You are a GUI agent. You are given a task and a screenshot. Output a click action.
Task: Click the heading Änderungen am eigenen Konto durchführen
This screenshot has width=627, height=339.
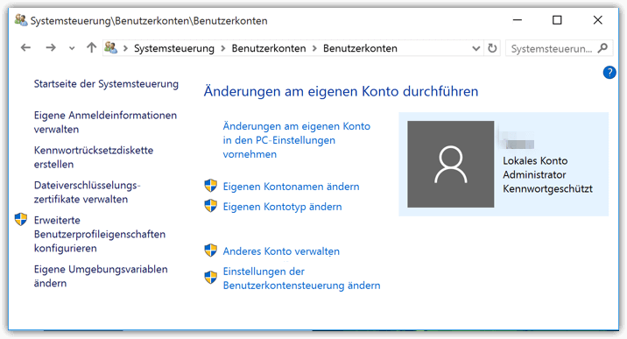coord(342,91)
